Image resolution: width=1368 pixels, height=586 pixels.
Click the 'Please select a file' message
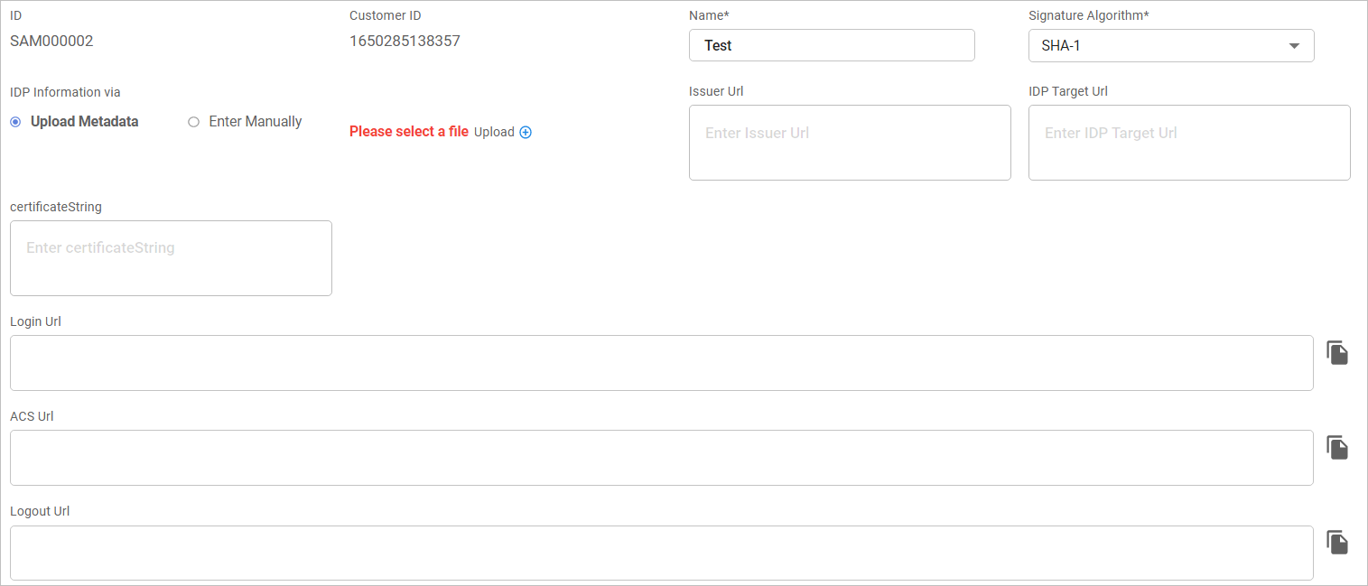point(408,132)
